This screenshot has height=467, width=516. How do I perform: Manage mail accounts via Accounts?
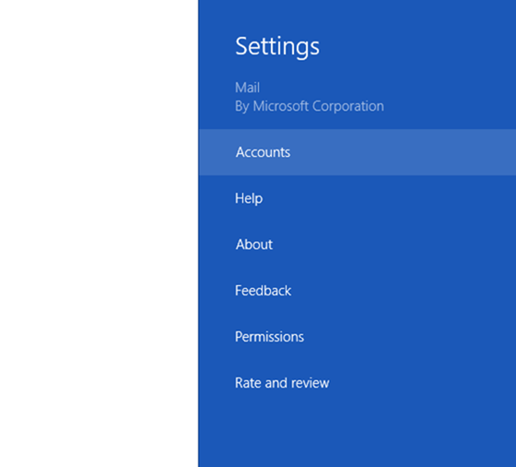(358, 152)
